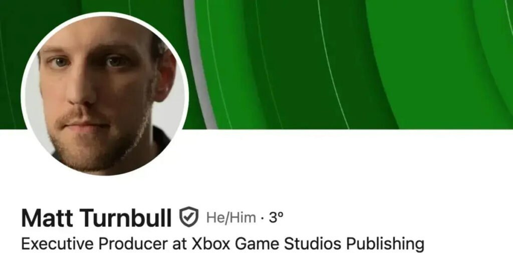Open Matt Turnbull's circular profile photo
Viewport: 513px width, 253px height.
[x=105, y=94]
